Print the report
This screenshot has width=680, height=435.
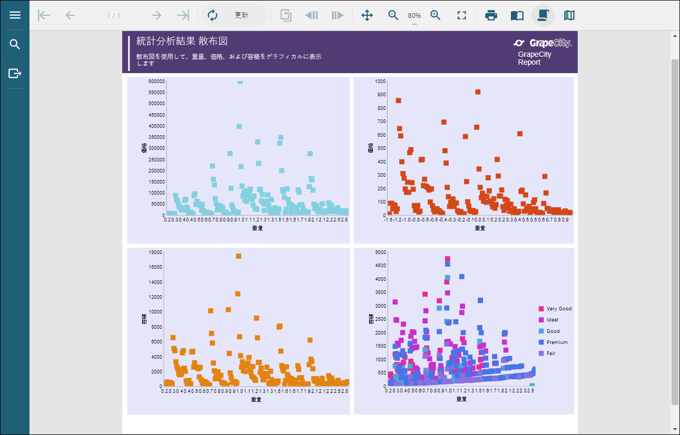[491, 15]
